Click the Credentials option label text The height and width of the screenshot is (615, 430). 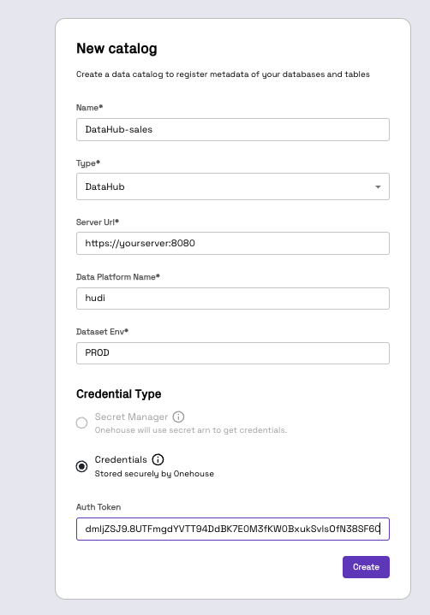point(121,459)
